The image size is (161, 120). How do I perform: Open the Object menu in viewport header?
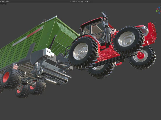pyautogui.click(x=7, y=2)
